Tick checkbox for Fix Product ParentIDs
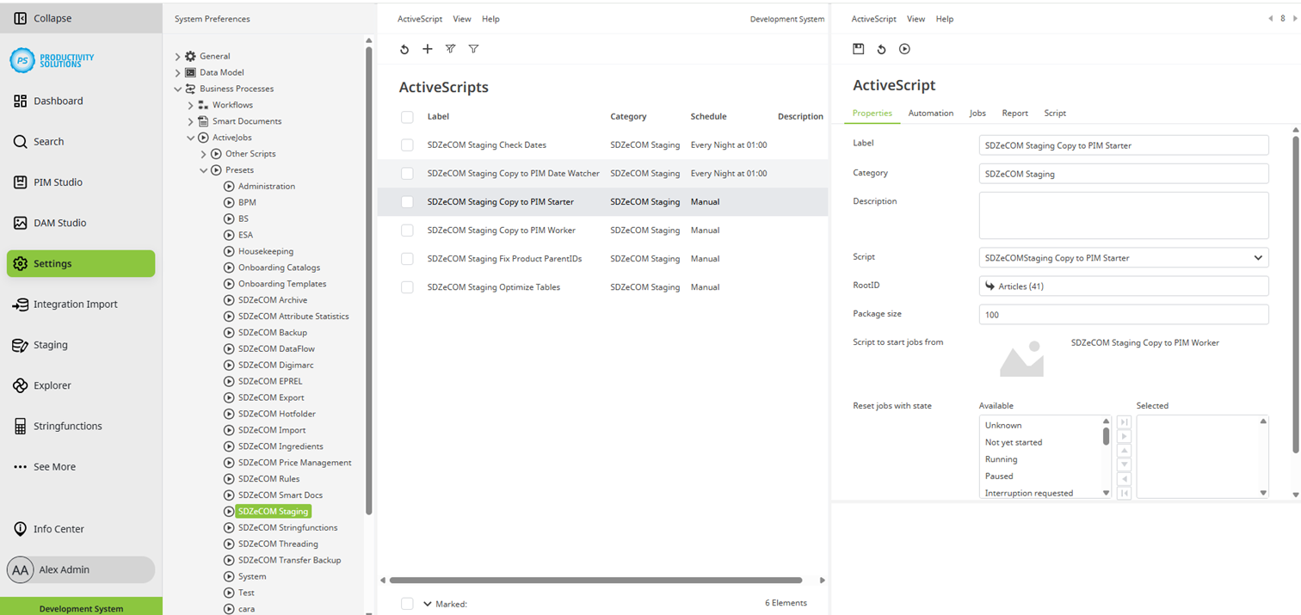The height and width of the screenshot is (615, 1301). [407, 259]
